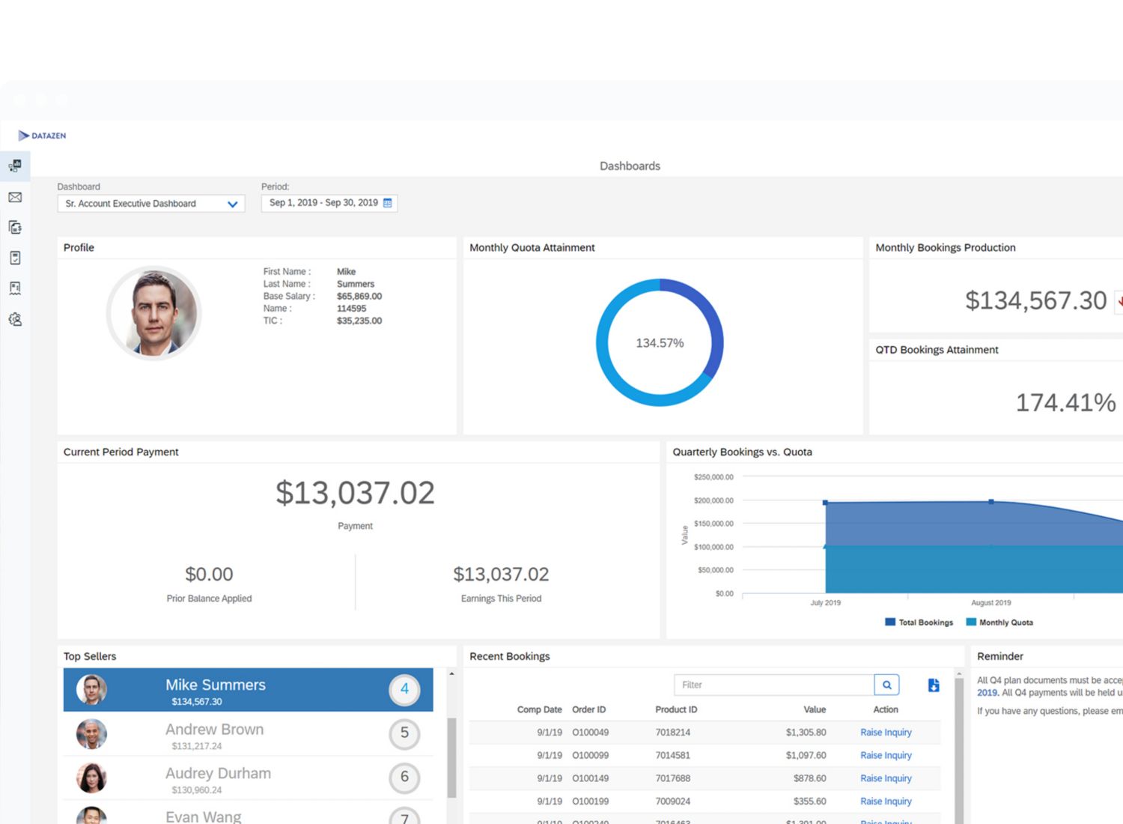Click the search magnifier button beside Filter
The width and height of the screenshot is (1123, 824).
(x=886, y=685)
